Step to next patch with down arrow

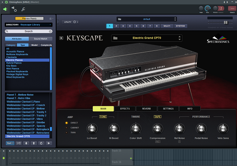[x=26, y=143]
